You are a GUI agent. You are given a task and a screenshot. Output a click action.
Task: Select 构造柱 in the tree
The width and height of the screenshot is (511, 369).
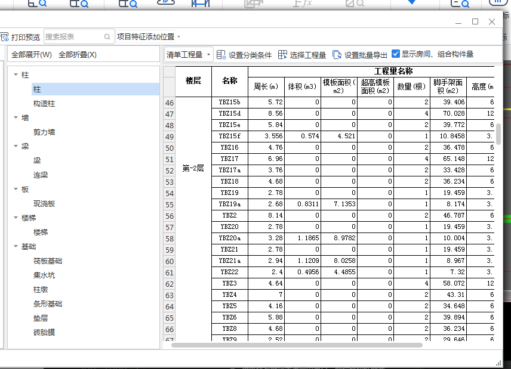pos(44,104)
